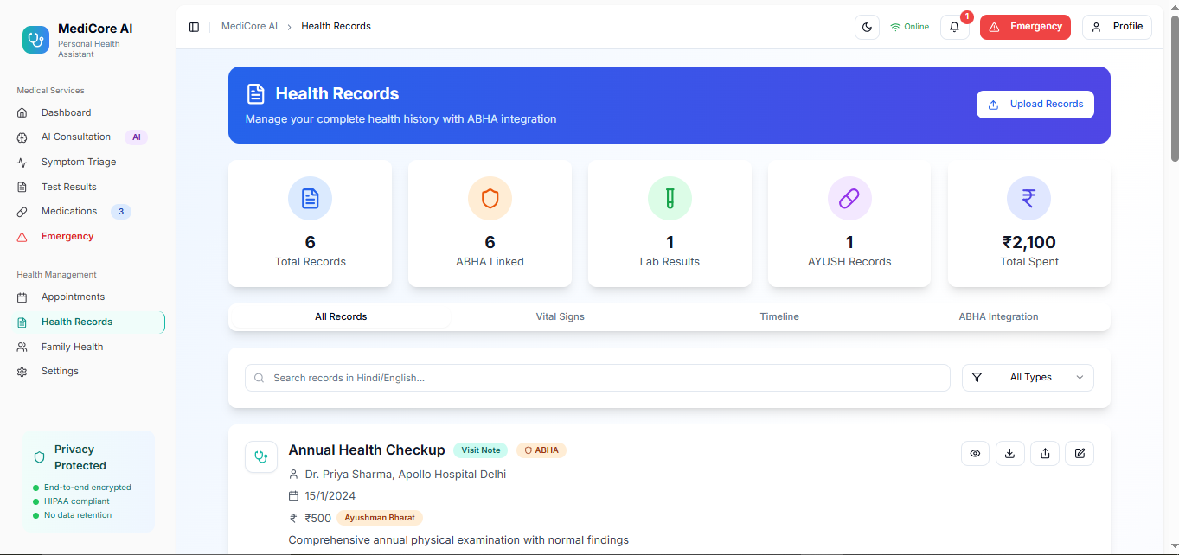The height and width of the screenshot is (555, 1179).
Task: Share Annual Health Checkup via upload icon
Action: click(x=1045, y=454)
